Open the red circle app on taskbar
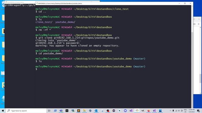Viewport: 202px width, 113px height. tap(108, 111)
